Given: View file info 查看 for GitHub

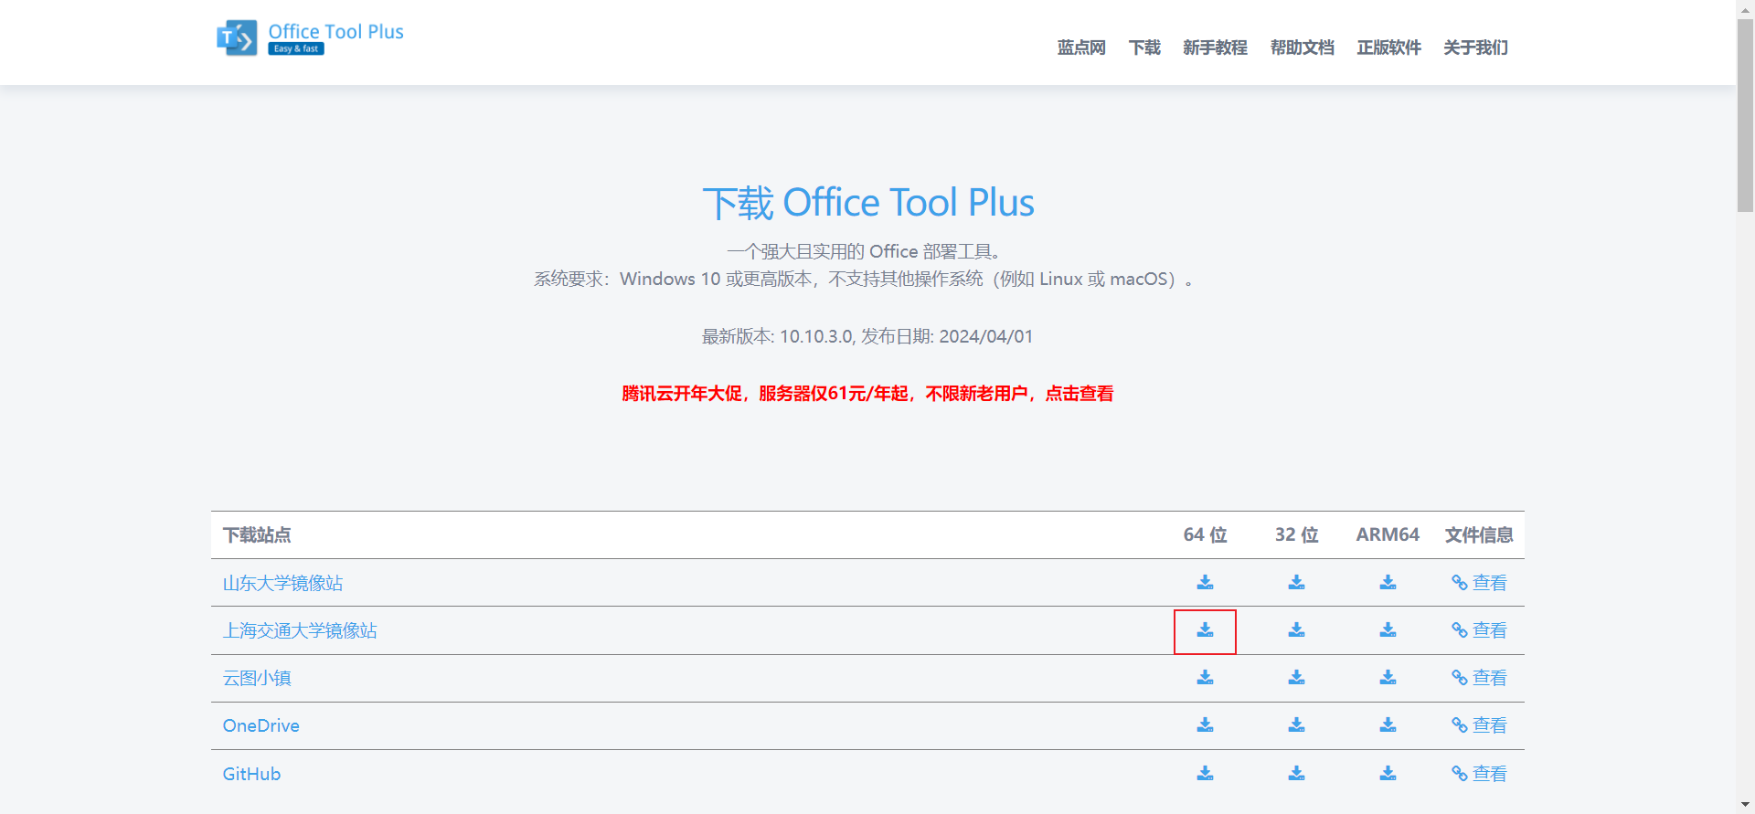Looking at the screenshot, I should [x=1479, y=774].
